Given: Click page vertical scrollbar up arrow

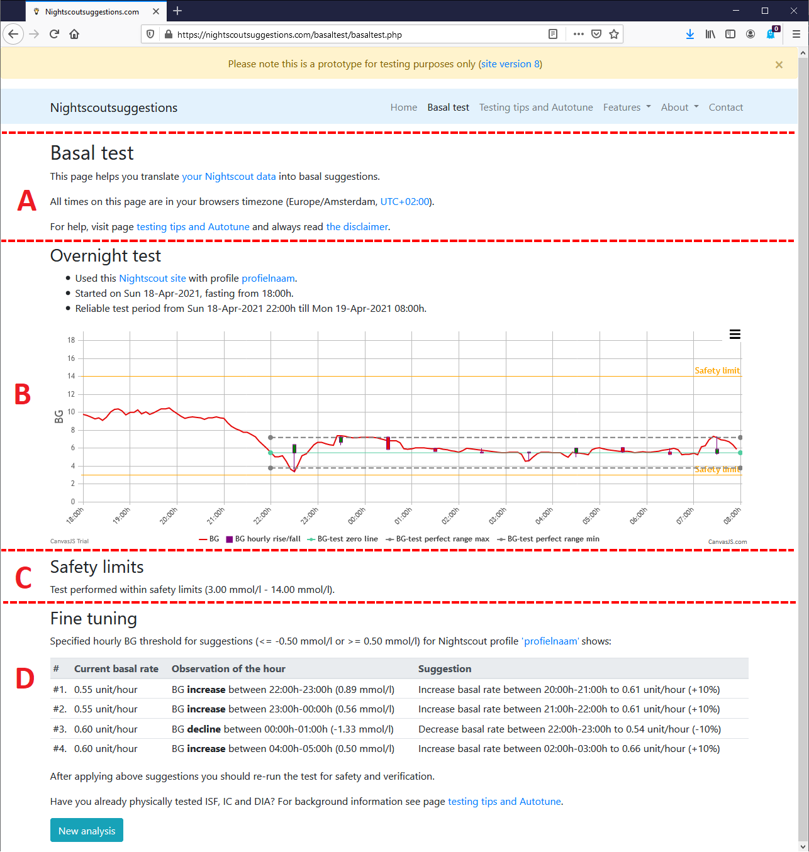Looking at the screenshot, I should (803, 53).
